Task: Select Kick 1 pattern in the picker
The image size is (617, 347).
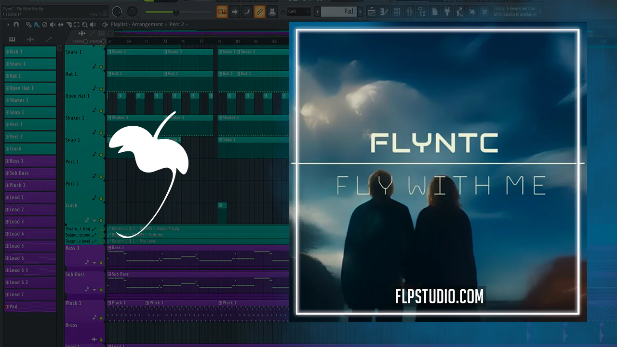Action: [x=30, y=52]
